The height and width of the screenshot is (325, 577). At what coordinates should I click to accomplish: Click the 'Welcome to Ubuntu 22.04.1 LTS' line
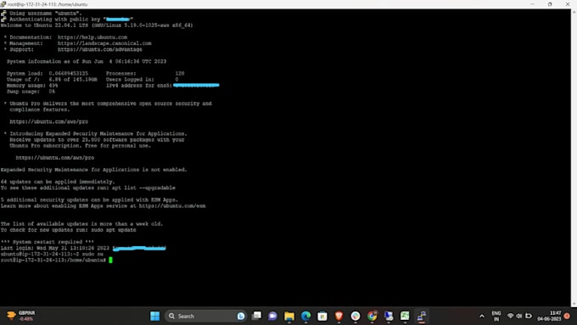pos(97,25)
